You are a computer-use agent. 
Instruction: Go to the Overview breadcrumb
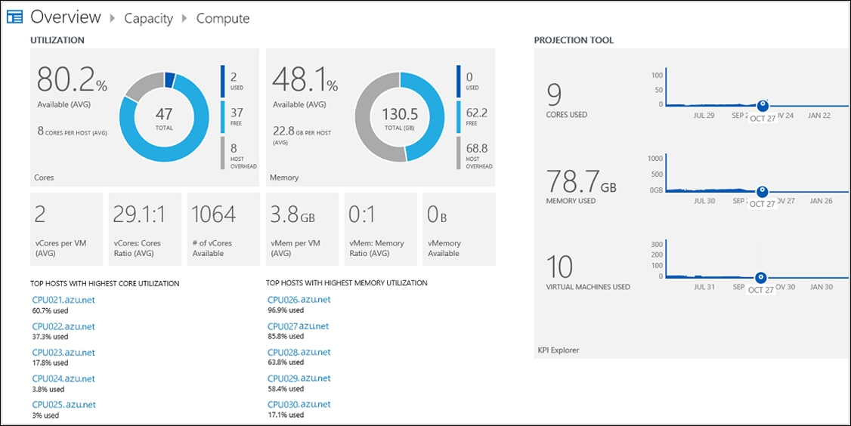(x=66, y=17)
